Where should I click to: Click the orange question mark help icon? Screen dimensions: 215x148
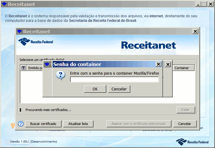click(x=12, y=126)
